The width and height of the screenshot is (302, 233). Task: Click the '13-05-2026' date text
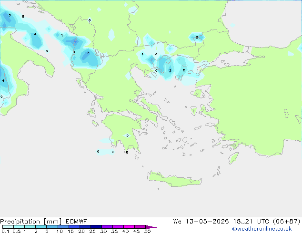point(207,222)
